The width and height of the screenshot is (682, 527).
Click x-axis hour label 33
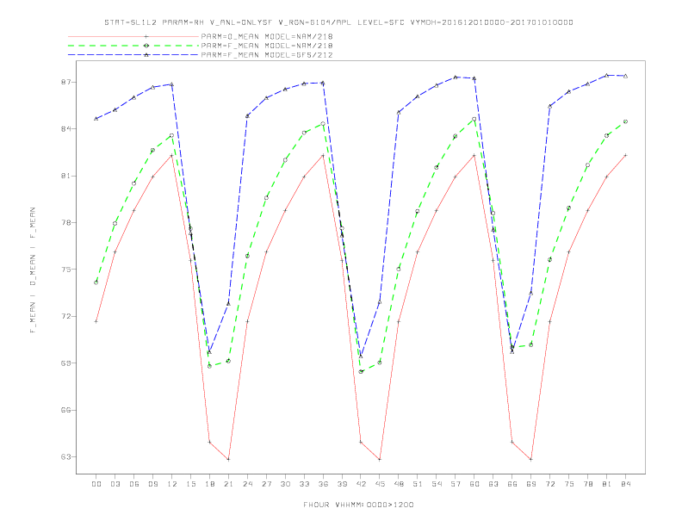[305, 484]
